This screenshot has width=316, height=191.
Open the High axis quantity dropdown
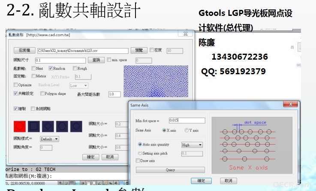click(x=192, y=145)
